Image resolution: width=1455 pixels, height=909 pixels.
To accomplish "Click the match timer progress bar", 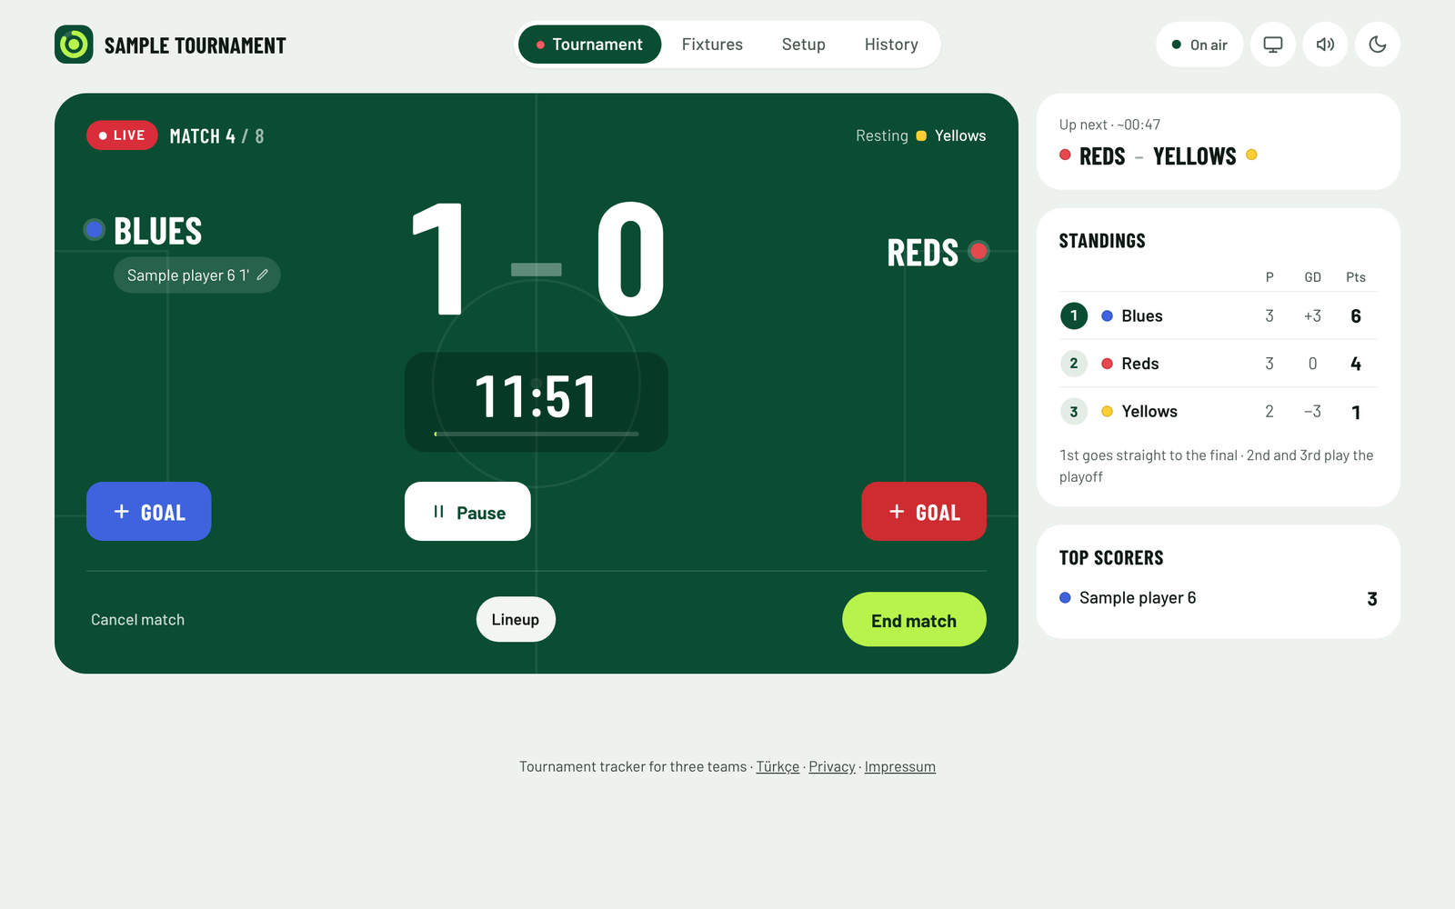I will coord(537,435).
